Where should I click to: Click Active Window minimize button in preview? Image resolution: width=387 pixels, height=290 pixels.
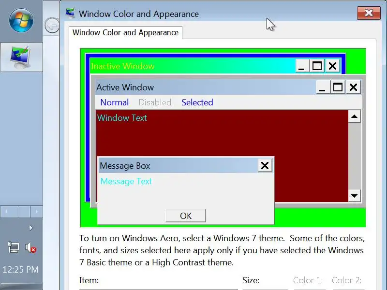point(323,87)
